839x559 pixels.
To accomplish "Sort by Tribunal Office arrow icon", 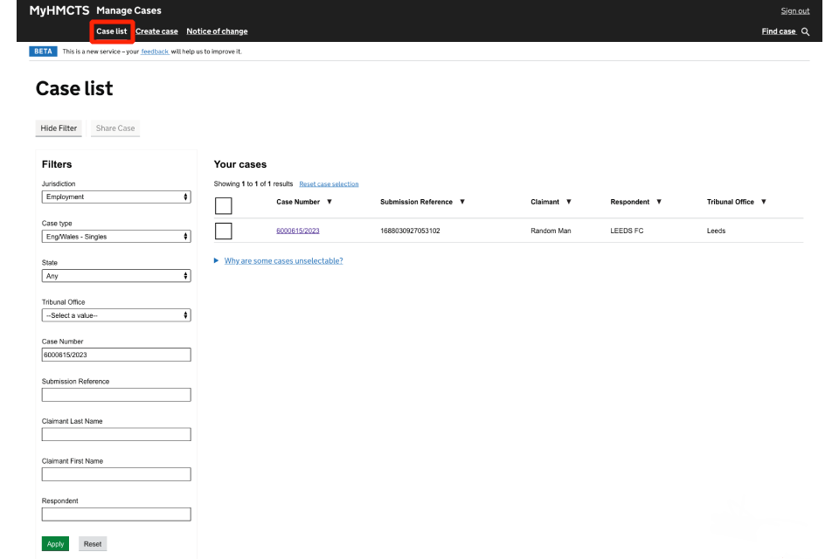I will (764, 202).
